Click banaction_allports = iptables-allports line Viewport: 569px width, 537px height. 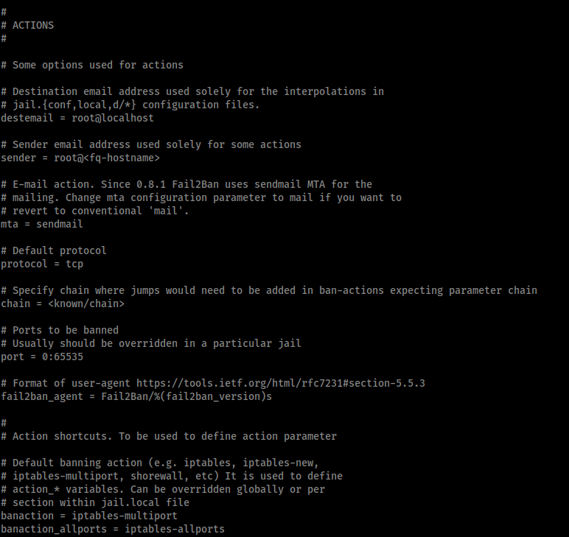click(113, 529)
